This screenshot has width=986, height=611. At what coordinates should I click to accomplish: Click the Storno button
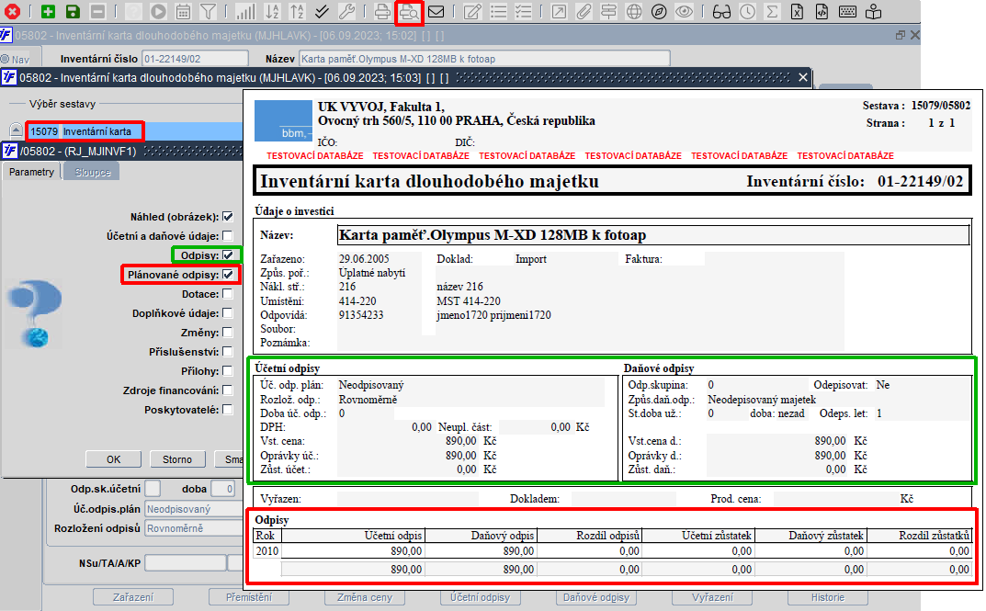coord(177,459)
